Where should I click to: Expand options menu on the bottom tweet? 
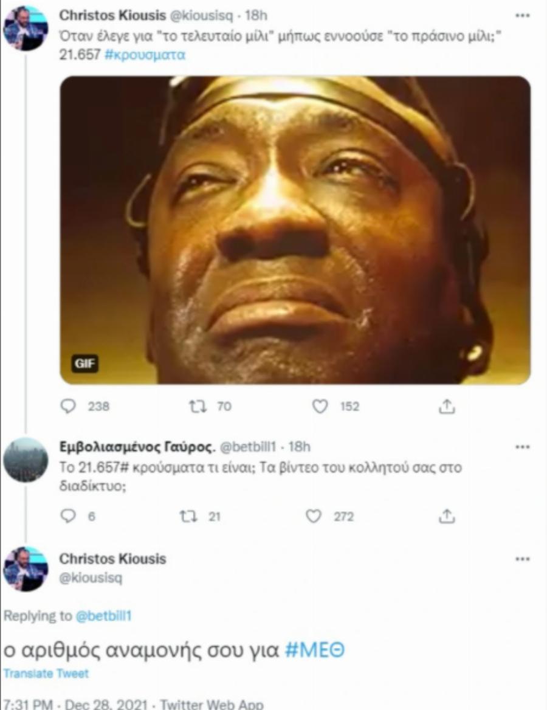tap(522, 558)
